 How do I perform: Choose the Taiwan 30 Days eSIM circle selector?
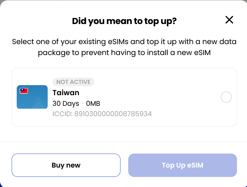[226, 97]
